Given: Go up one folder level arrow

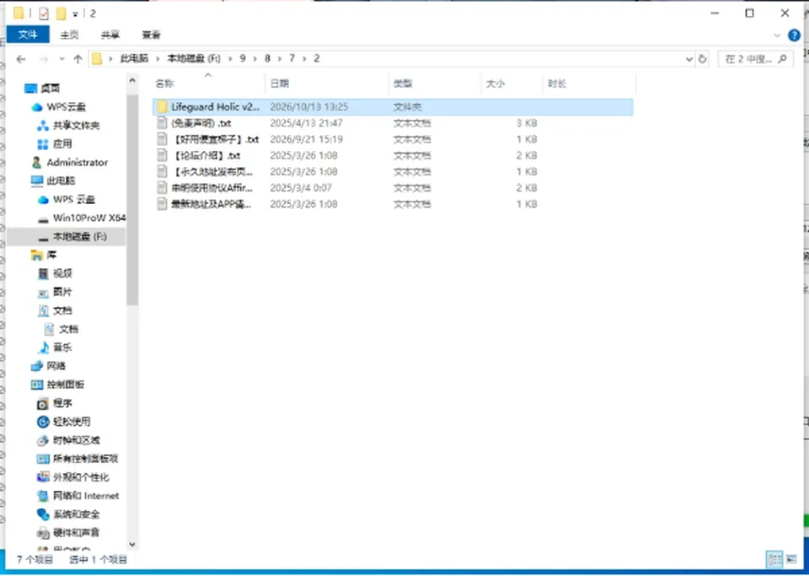Looking at the screenshot, I should (x=78, y=59).
